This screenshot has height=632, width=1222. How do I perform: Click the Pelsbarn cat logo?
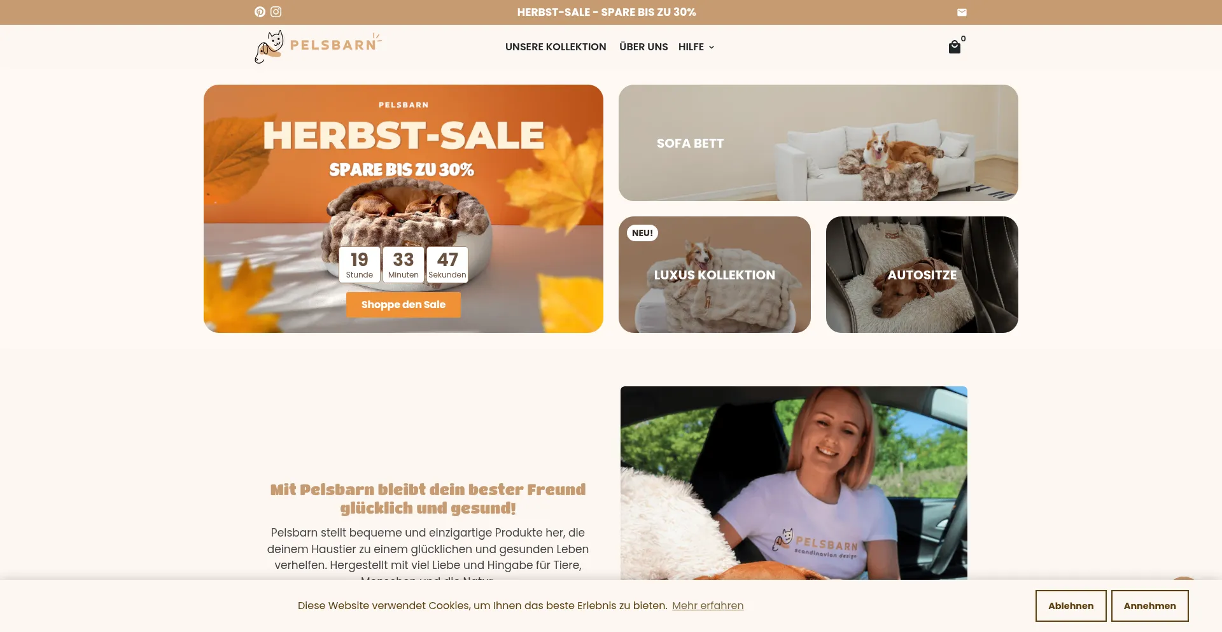(318, 47)
